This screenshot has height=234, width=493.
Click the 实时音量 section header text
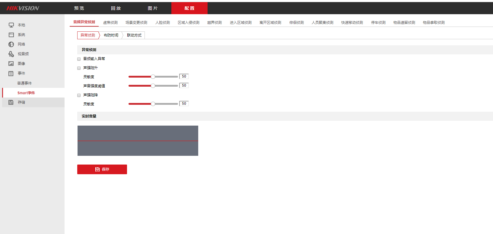(x=89, y=116)
